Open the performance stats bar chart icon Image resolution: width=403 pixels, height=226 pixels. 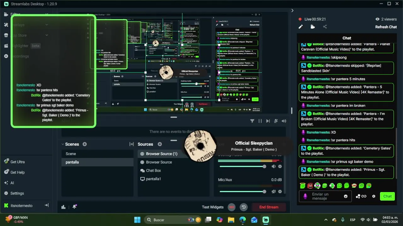[x=64, y=207]
